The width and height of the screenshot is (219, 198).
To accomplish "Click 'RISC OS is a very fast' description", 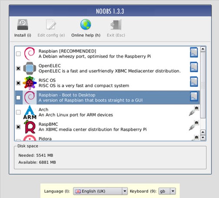I will (x=84, y=86).
